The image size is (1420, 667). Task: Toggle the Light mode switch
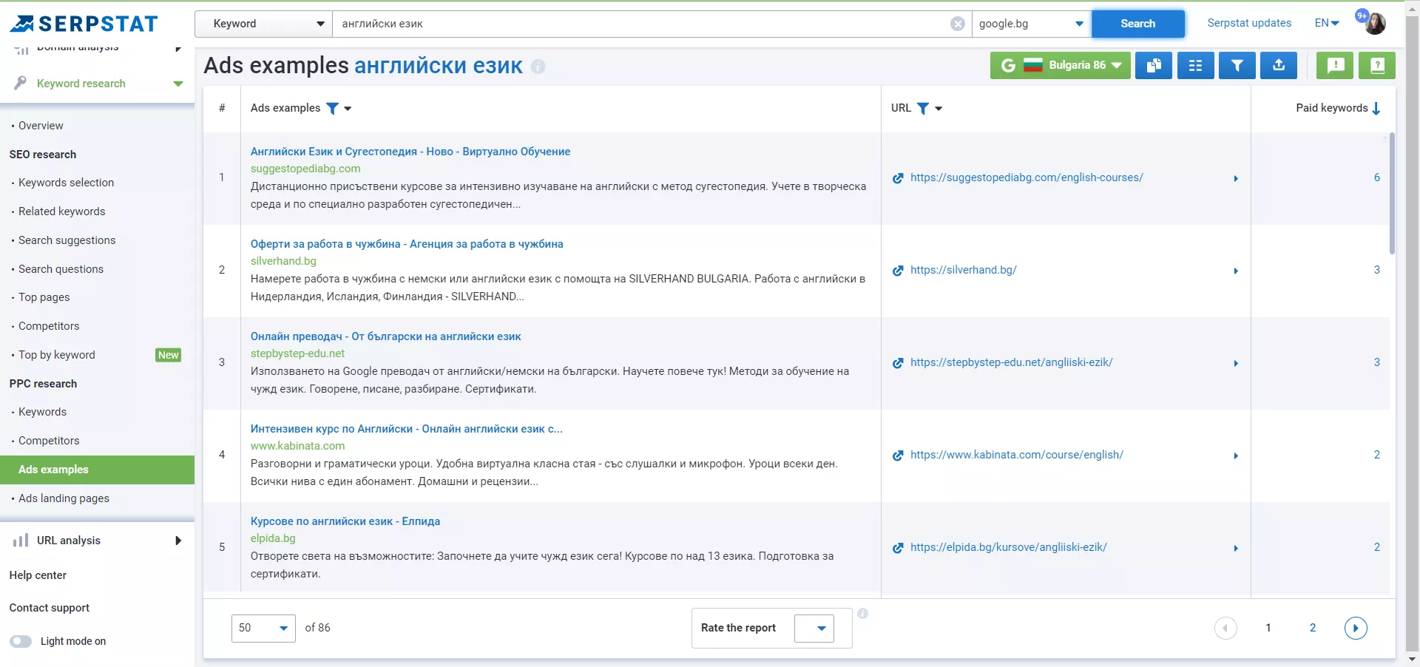(x=21, y=641)
